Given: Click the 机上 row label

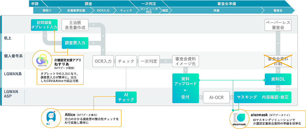Looking at the screenshot, I should [7, 38].
